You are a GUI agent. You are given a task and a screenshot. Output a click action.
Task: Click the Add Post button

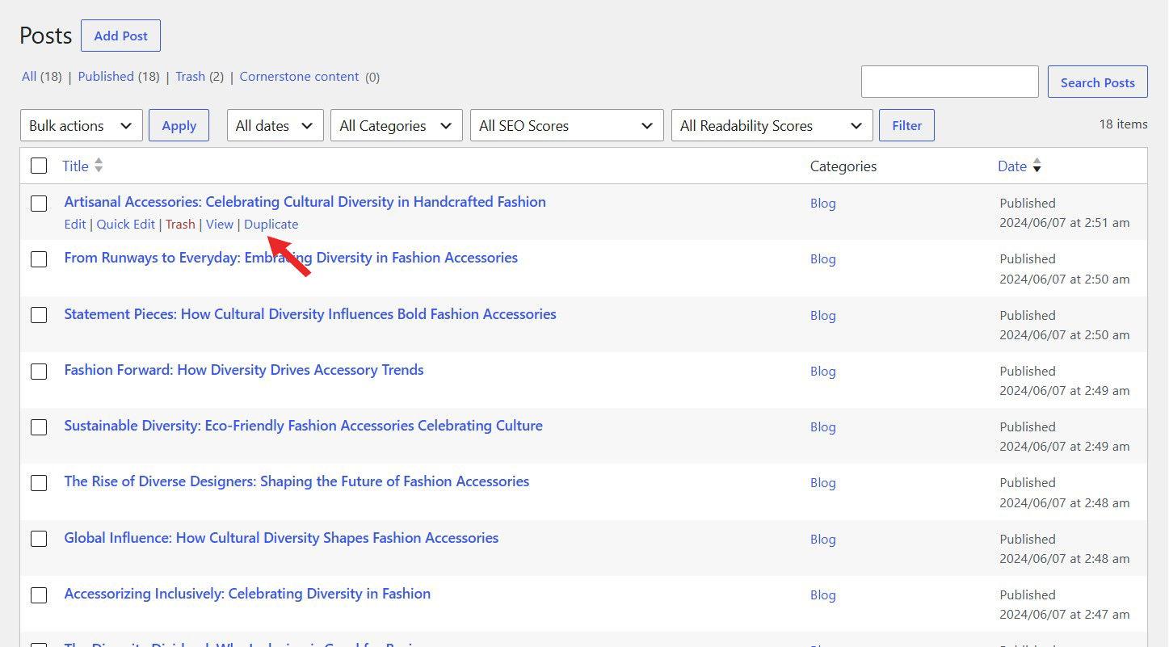(x=120, y=36)
